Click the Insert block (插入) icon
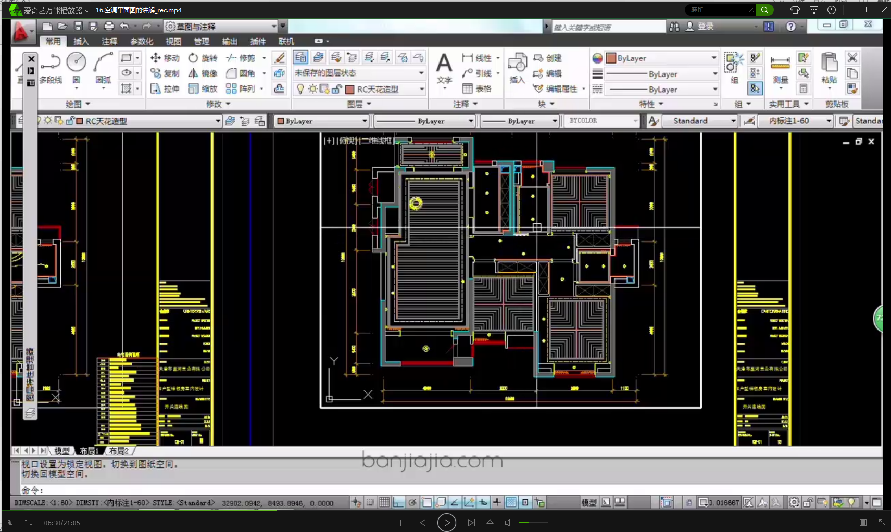The width and height of the screenshot is (891, 532). click(517, 68)
